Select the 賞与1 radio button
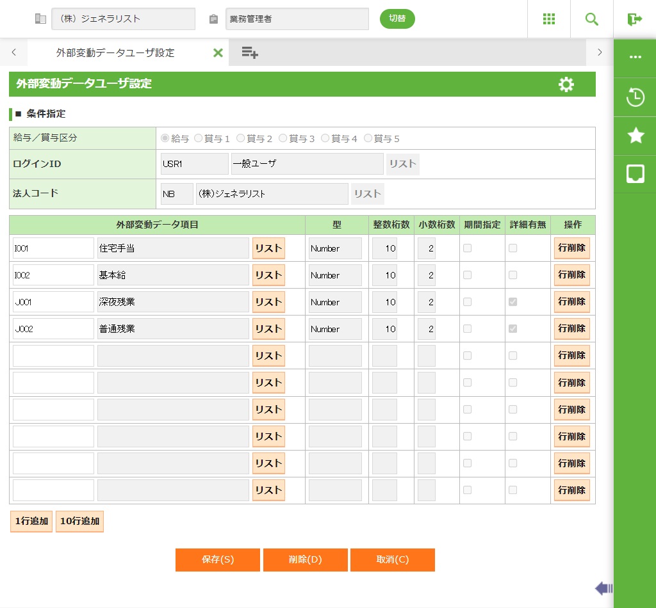Viewport: 656px width, 608px height. click(199, 138)
